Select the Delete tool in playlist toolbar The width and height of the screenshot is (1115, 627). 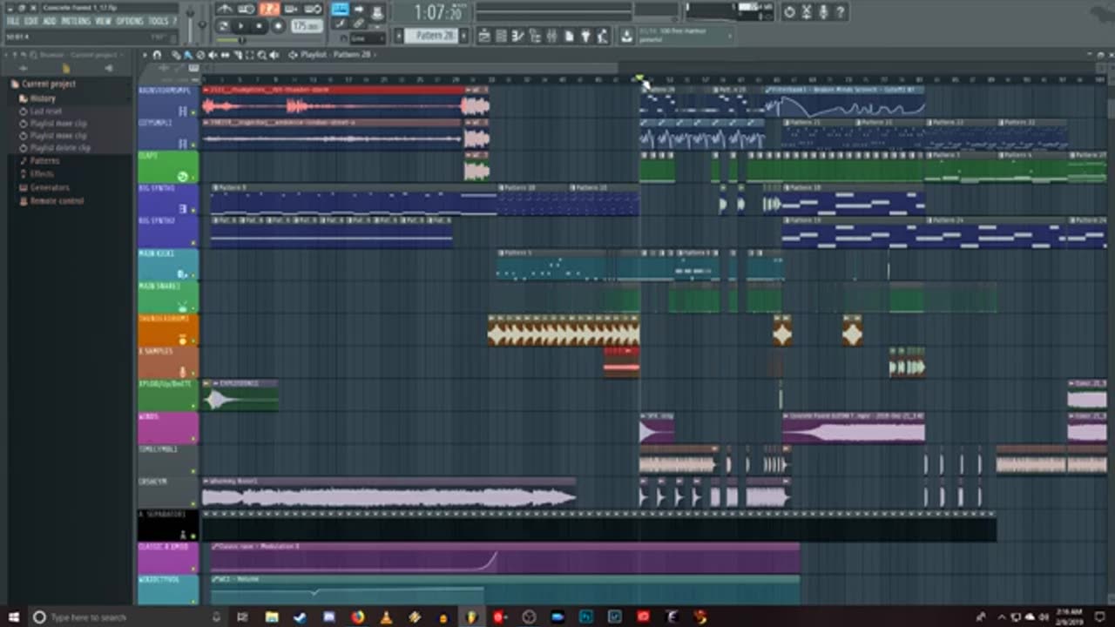200,54
